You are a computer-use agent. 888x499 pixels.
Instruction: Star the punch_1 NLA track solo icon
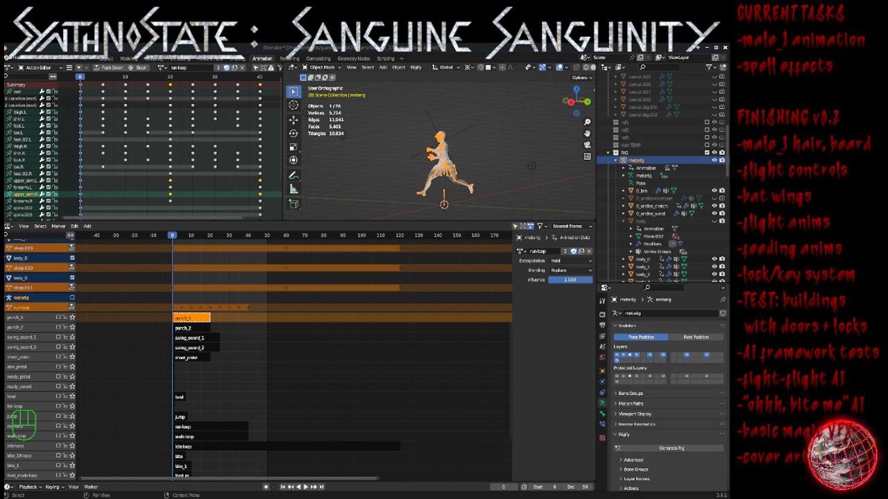[x=72, y=317]
